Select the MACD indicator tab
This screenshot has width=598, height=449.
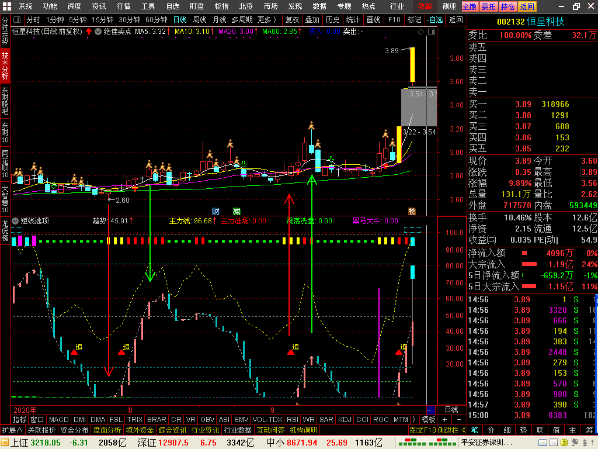(x=59, y=420)
